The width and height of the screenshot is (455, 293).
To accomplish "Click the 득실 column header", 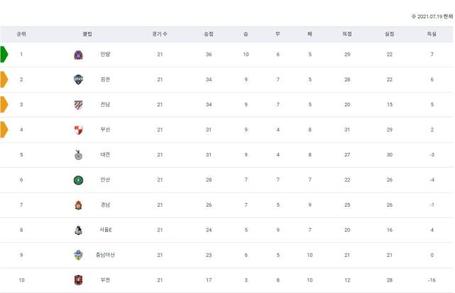I will point(431,34).
